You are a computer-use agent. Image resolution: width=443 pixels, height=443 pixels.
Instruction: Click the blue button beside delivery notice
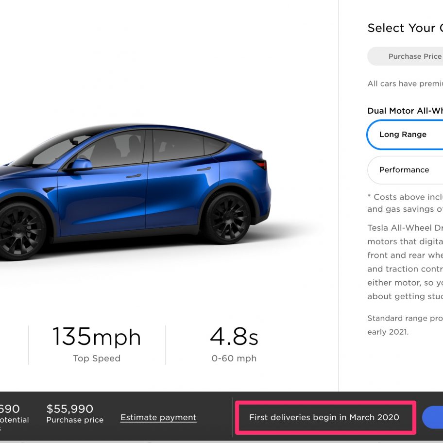click(x=432, y=417)
